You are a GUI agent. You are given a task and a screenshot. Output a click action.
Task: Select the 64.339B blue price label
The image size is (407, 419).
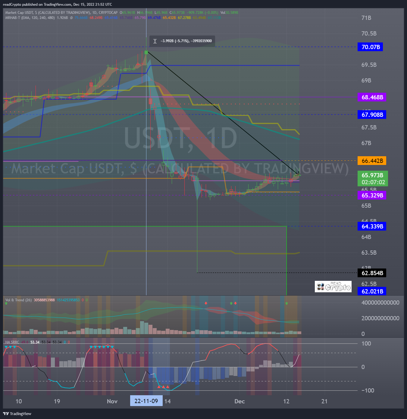372,226
